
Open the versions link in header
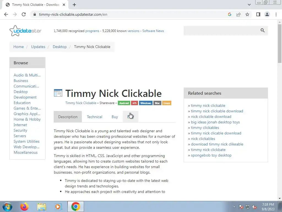coord(133,31)
